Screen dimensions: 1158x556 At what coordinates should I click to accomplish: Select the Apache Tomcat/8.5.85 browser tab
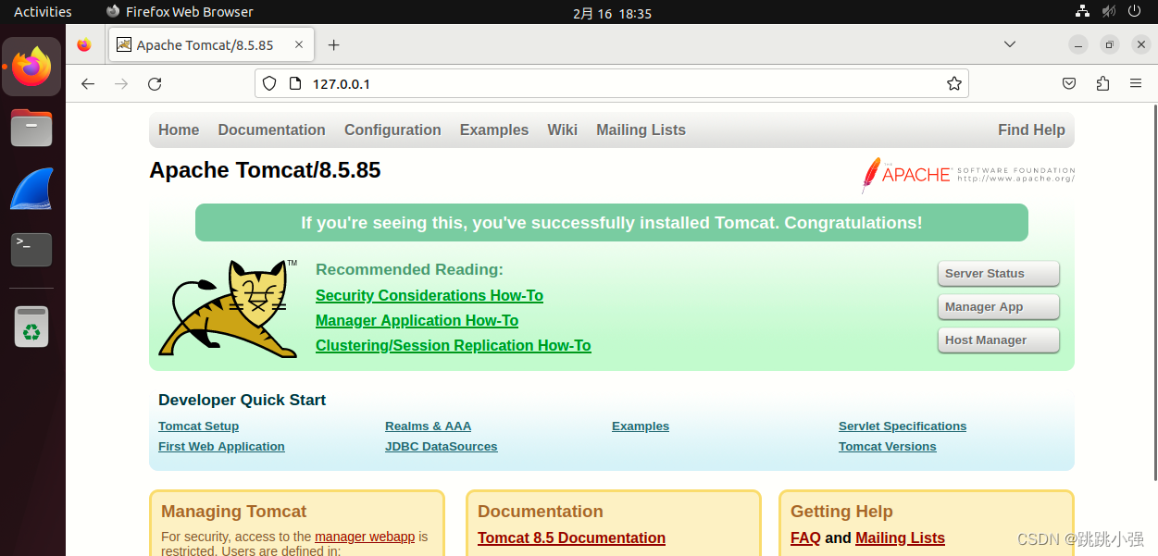(x=211, y=44)
